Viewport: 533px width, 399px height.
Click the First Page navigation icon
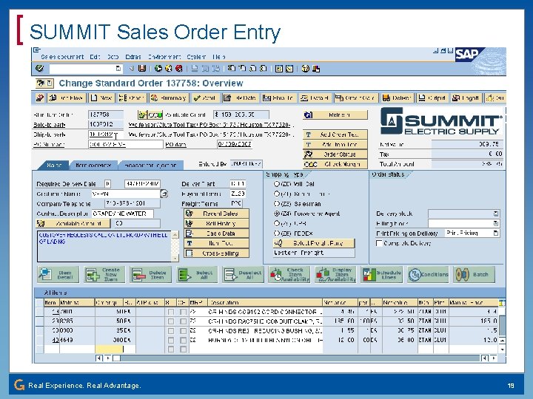click(x=232, y=69)
